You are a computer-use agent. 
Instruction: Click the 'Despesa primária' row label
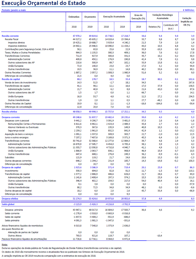[x=13, y=210]
